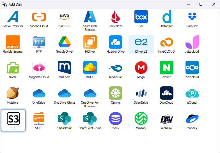220x153 pixels.
Task: Select the SharePoint icon
Action: point(65,119)
